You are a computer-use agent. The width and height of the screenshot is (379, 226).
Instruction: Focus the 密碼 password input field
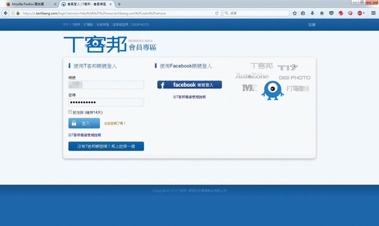[x=106, y=102]
